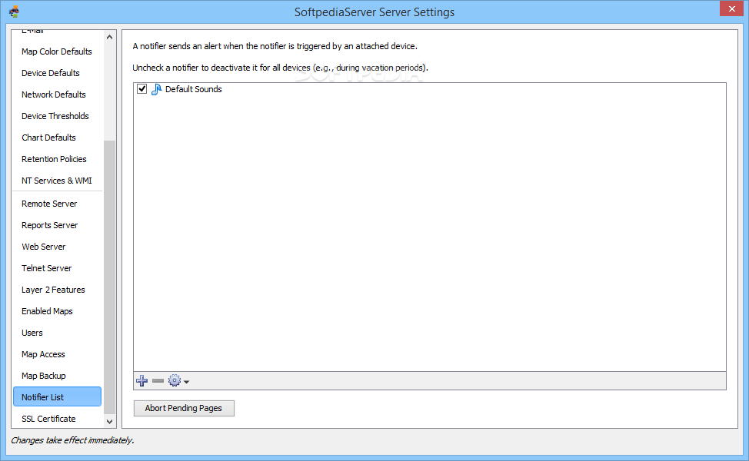Uncheck the Default Sounds notifier checkbox
Image resolution: width=749 pixels, height=461 pixels.
[141, 89]
